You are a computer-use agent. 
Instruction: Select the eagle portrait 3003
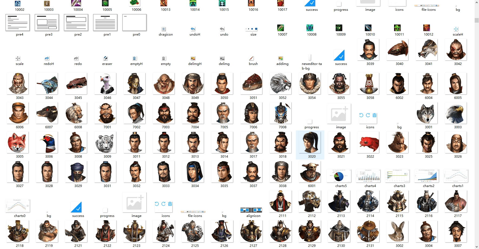pyautogui.click(x=456, y=113)
